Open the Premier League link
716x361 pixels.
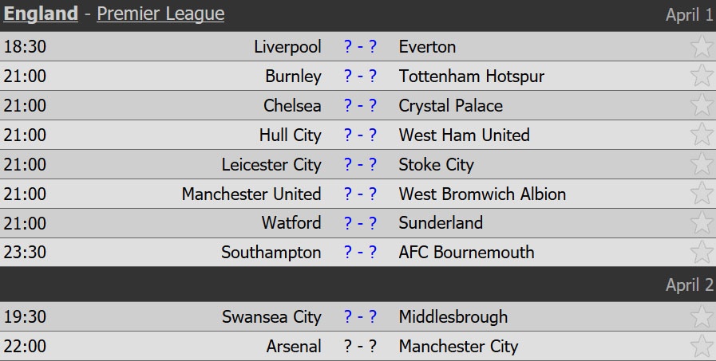pyautogui.click(x=160, y=14)
